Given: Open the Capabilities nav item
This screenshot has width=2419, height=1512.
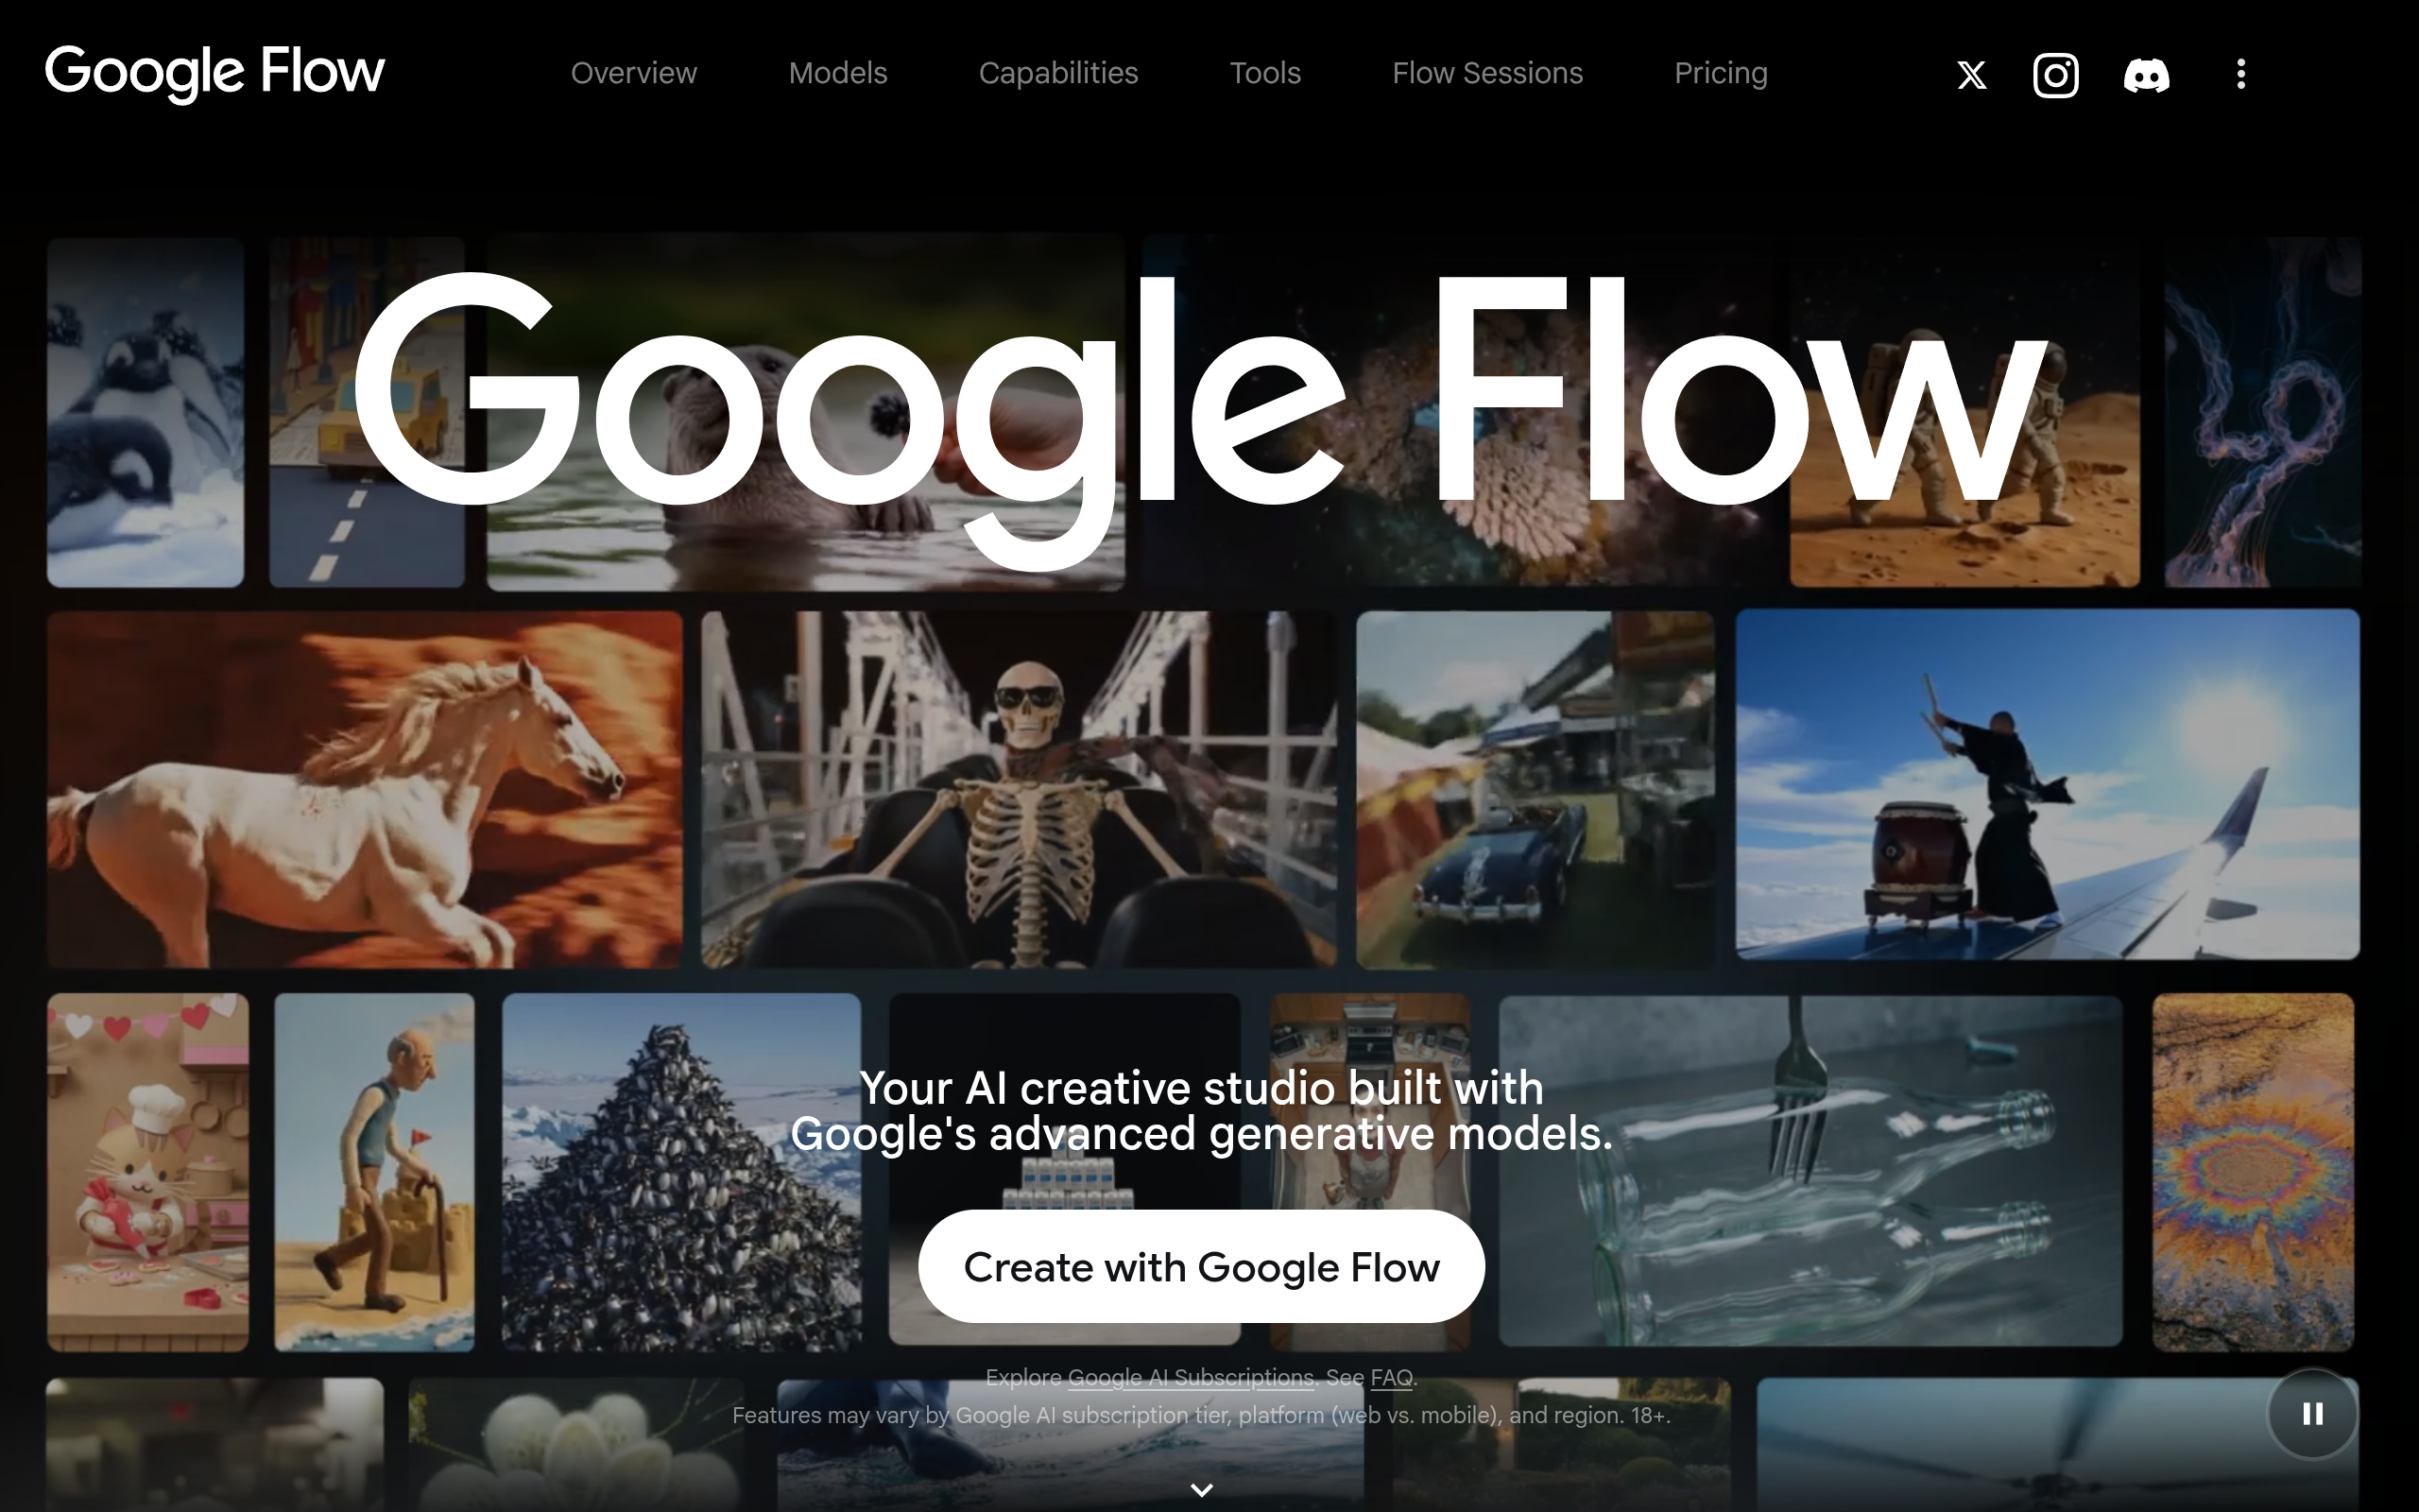Looking at the screenshot, I should (x=1057, y=73).
